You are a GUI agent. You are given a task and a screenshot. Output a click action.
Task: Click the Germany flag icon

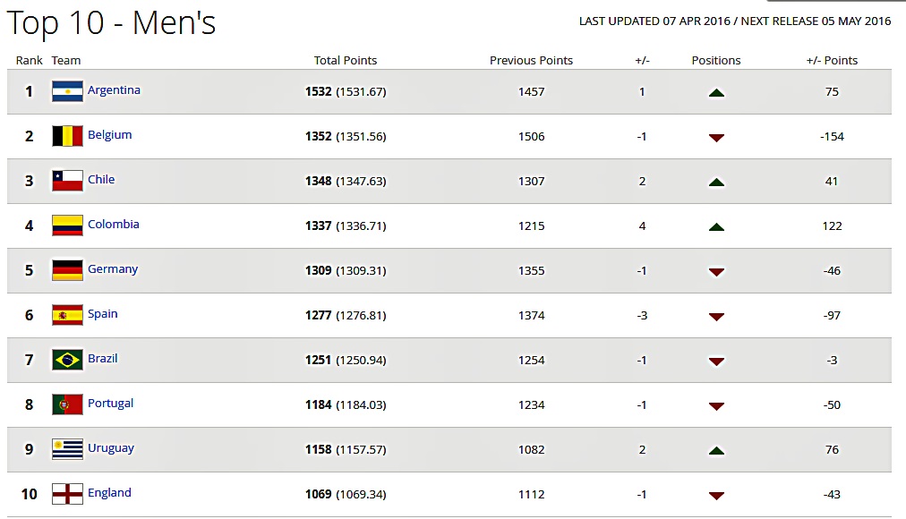click(x=68, y=270)
